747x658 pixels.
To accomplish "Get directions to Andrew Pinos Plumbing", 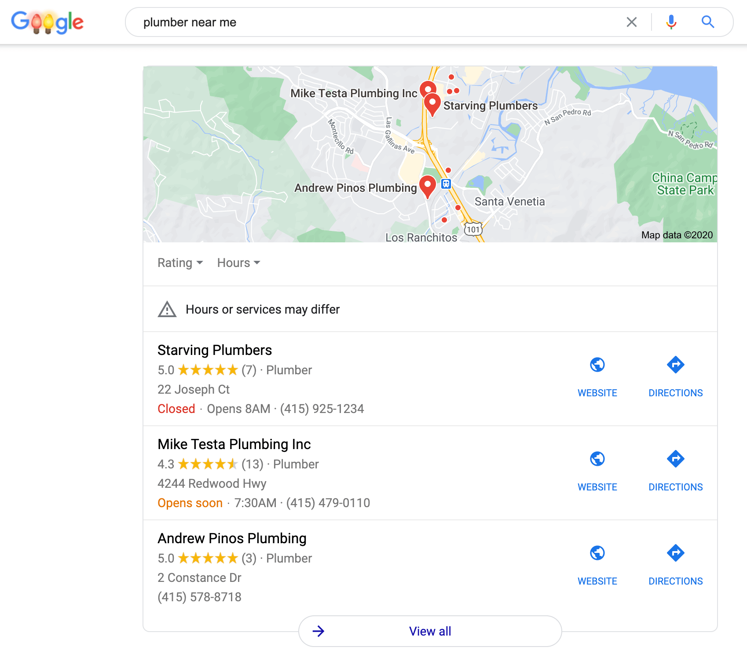I will pyautogui.click(x=675, y=553).
